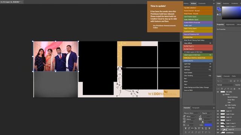Toggle the faux bold character style icon
Image resolution: width=241 pixels, height=135 pixels.
(186, 128)
